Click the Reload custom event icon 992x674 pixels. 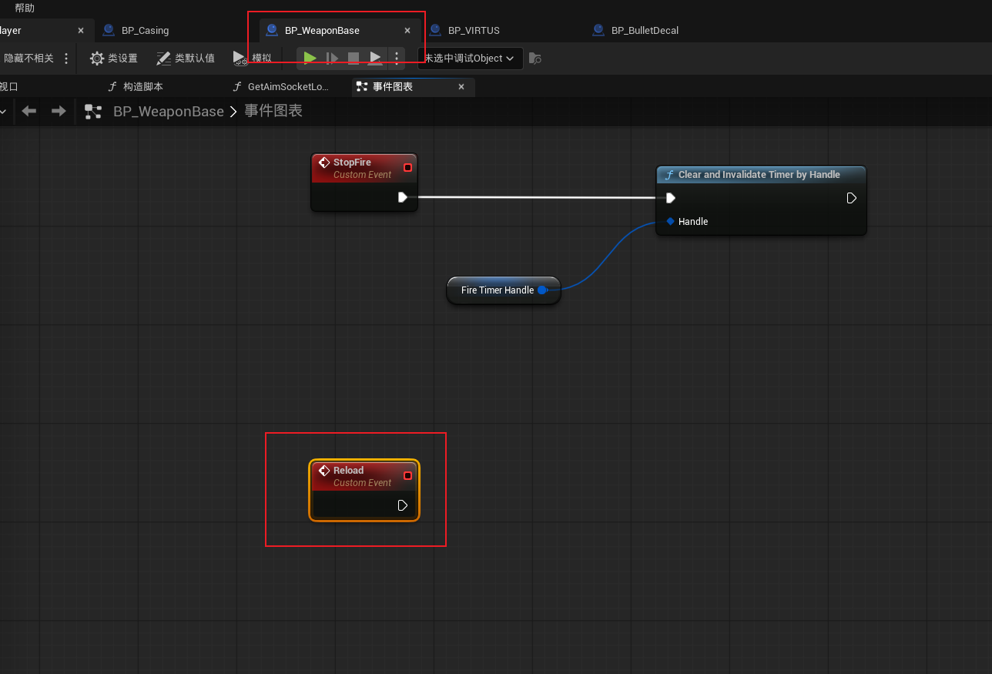(x=324, y=471)
